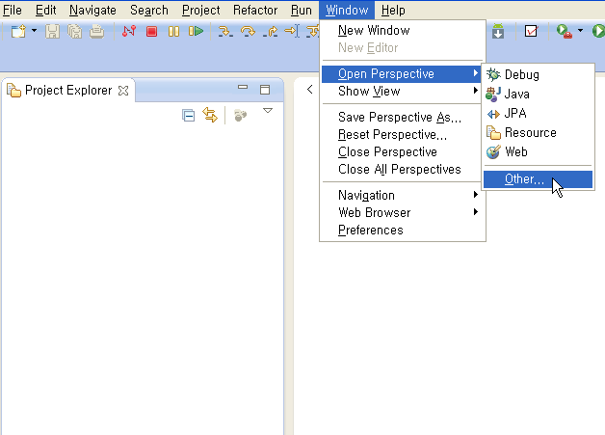Expand the Show View submenu
This screenshot has height=435, width=605.
tap(403, 92)
